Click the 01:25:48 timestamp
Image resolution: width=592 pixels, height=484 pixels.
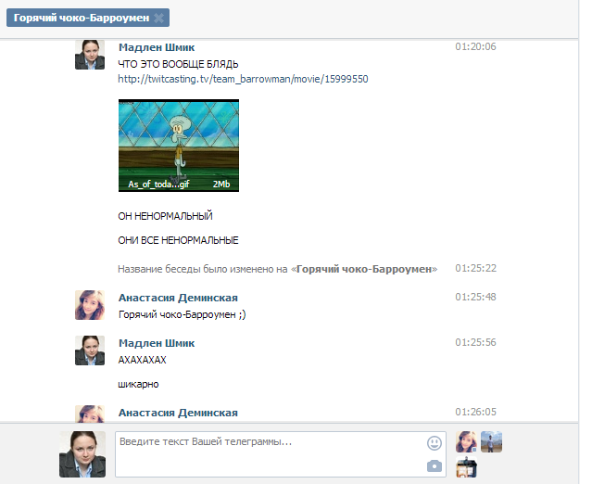(x=475, y=297)
